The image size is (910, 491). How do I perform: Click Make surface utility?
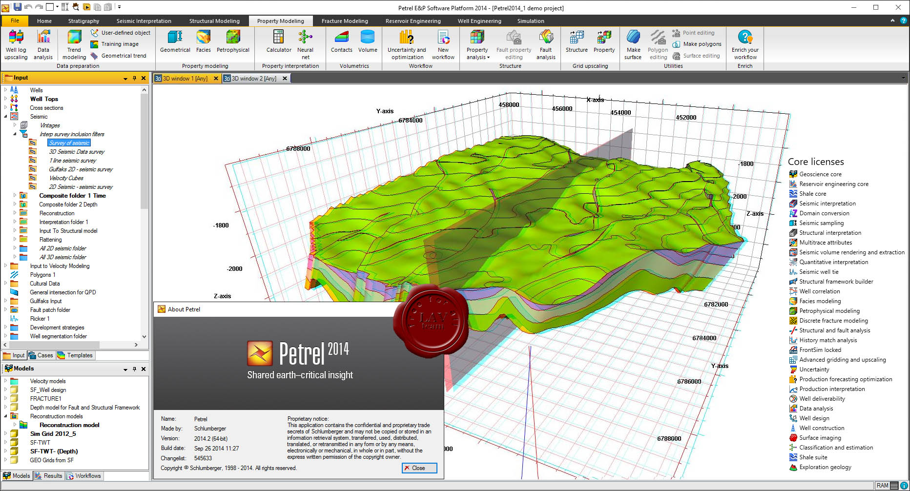(633, 44)
